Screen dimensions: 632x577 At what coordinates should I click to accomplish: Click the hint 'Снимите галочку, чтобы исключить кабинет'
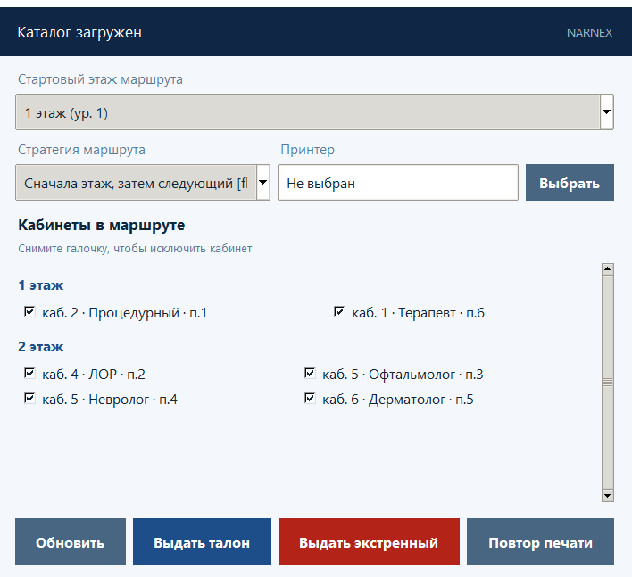(x=135, y=249)
